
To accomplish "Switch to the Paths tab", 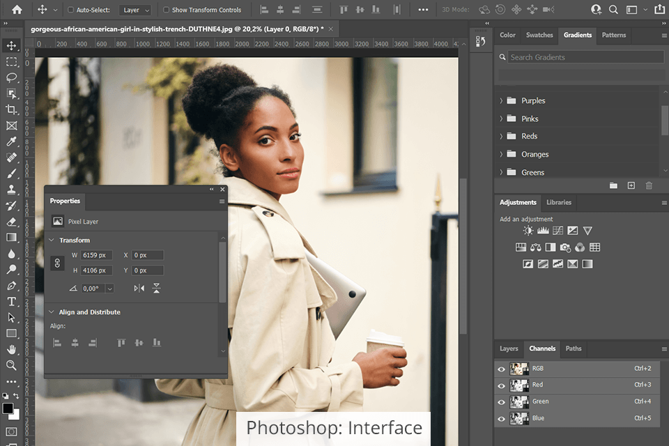I will pyautogui.click(x=574, y=348).
